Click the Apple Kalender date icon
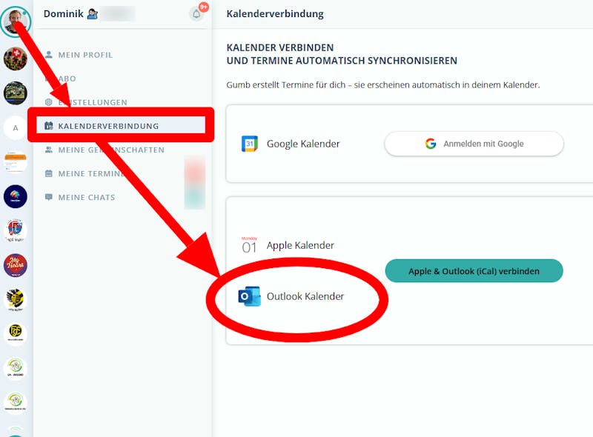 coord(249,245)
